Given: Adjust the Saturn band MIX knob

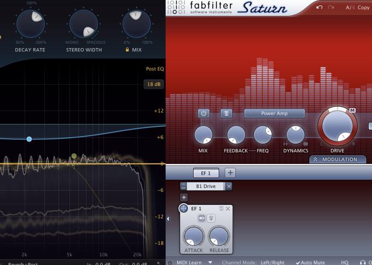Looking at the screenshot, I should (204, 135).
